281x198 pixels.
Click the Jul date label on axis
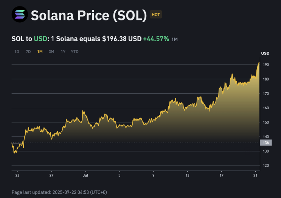85,175
